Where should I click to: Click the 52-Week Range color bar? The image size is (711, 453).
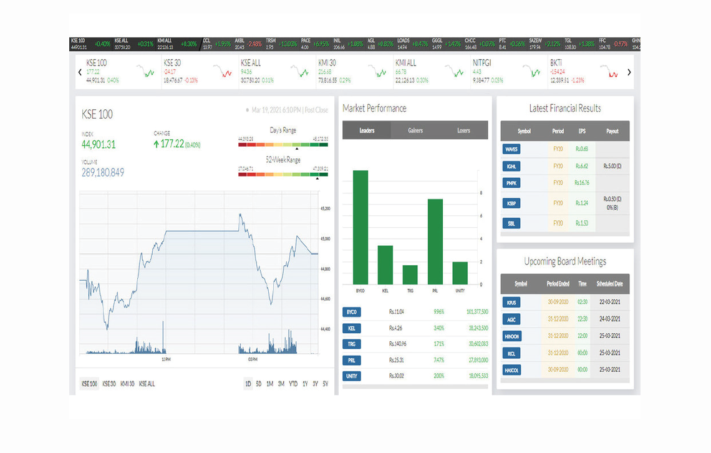click(283, 174)
